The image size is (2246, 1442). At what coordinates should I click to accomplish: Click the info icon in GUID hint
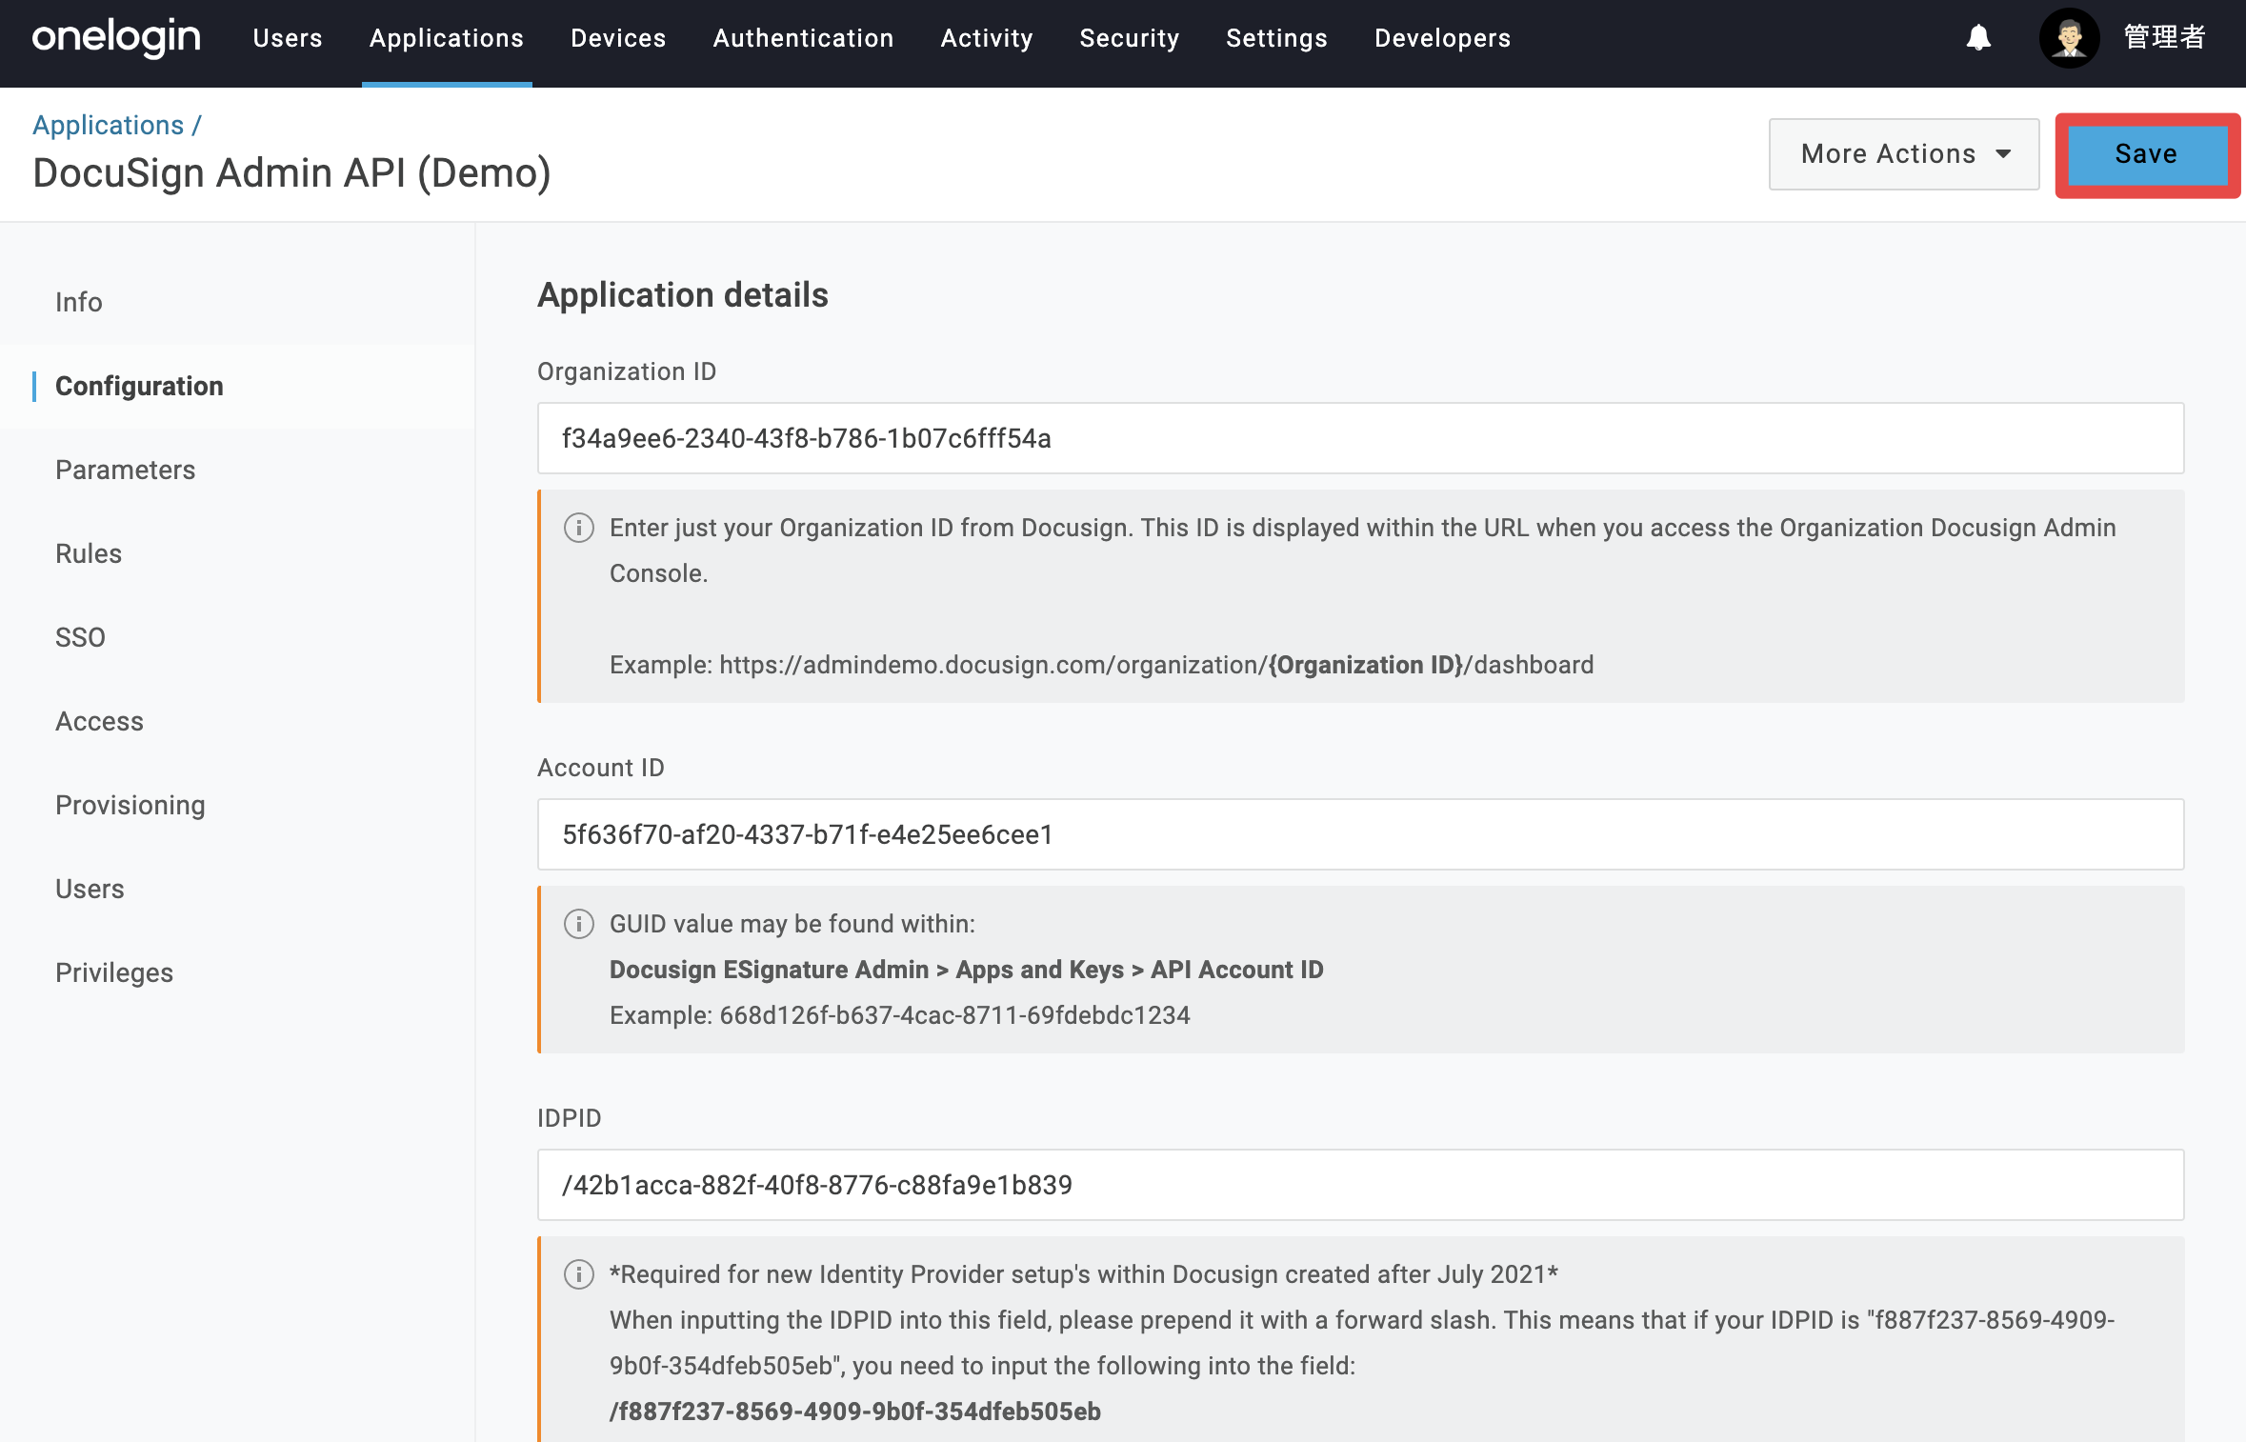pyautogui.click(x=579, y=924)
